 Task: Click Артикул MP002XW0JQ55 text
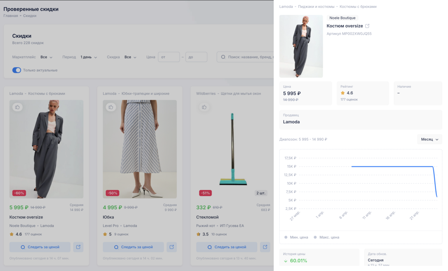click(x=349, y=34)
